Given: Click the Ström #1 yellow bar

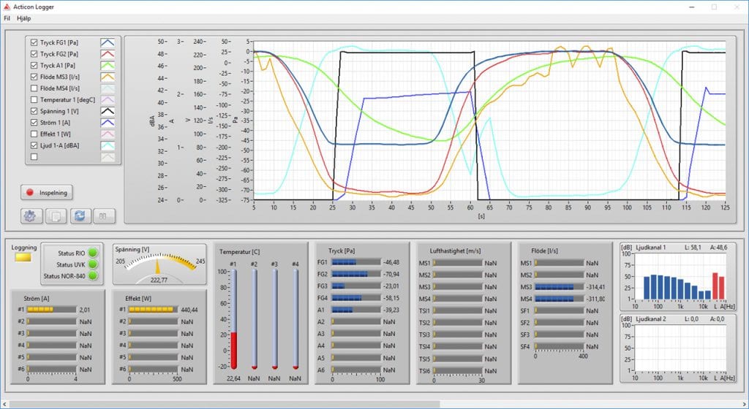Looking at the screenshot, I should (x=52, y=310).
